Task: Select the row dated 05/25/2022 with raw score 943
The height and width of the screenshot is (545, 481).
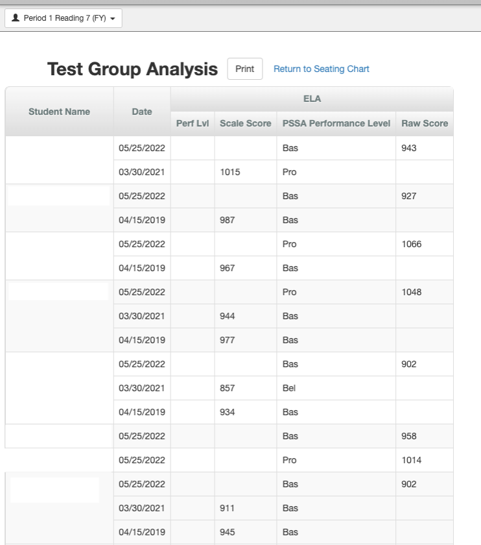Action: click(240, 148)
